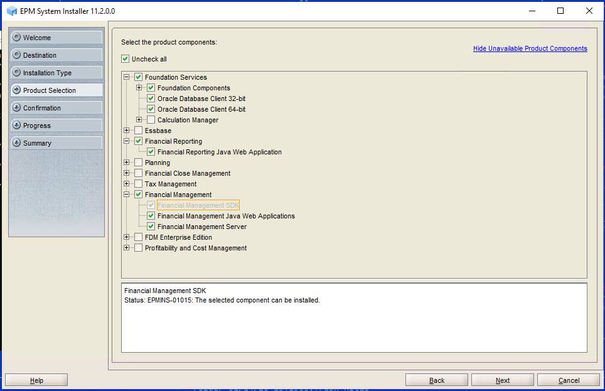
Task: Uncheck the Foundation Services checkbox
Action: 139,77
